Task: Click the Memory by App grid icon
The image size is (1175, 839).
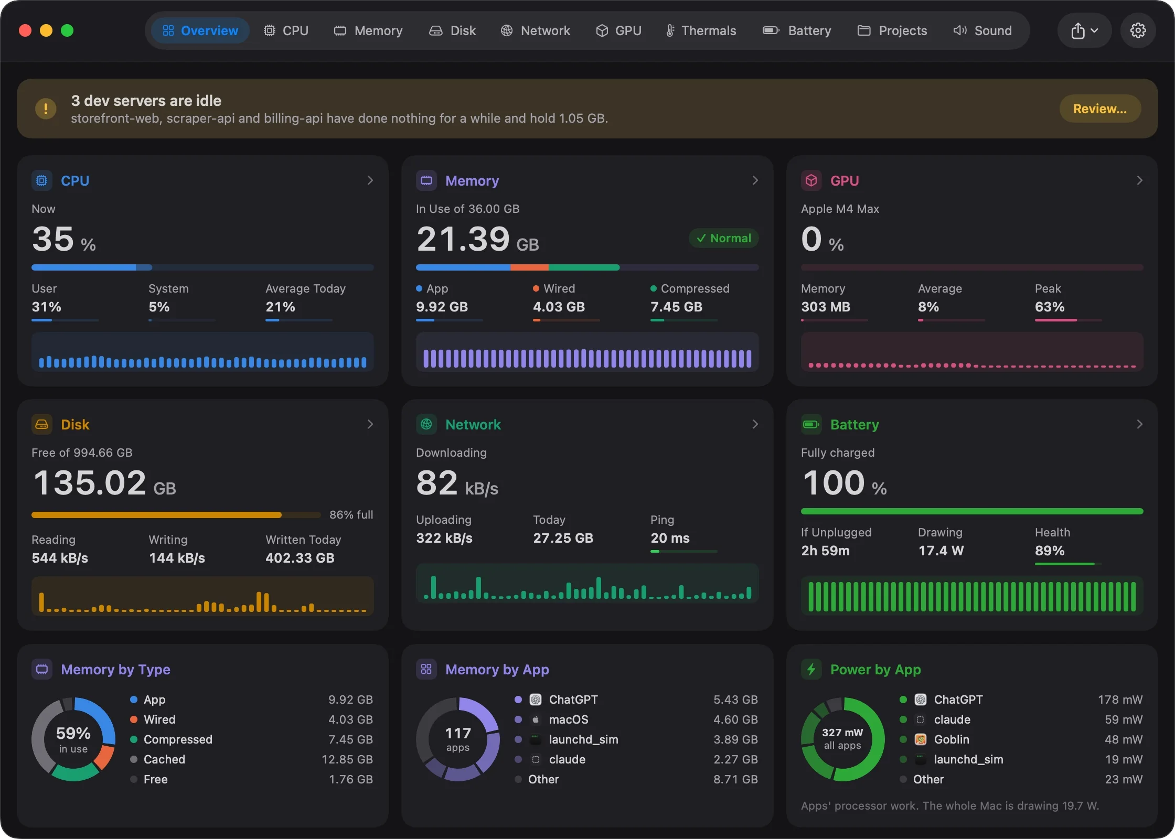Action: click(426, 669)
